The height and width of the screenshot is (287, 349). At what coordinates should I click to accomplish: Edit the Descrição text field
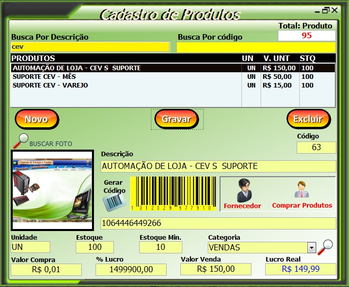pyautogui.click(x=218, y=166)
